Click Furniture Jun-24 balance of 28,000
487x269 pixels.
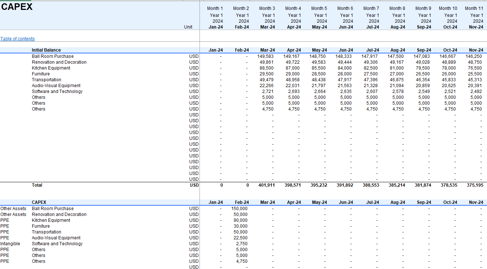pos(345,74)
